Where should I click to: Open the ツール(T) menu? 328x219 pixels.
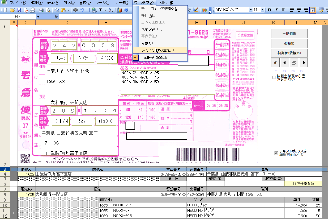[x=103, y=2]
